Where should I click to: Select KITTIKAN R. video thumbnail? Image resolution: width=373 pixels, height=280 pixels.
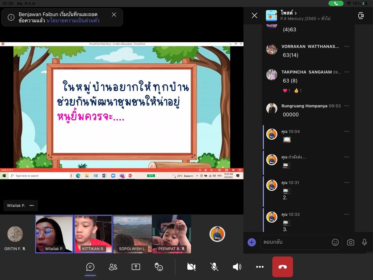click(x=93, y=234)
